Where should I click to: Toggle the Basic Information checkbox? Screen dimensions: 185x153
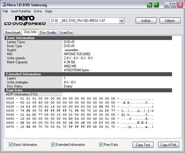coord(11,145)
